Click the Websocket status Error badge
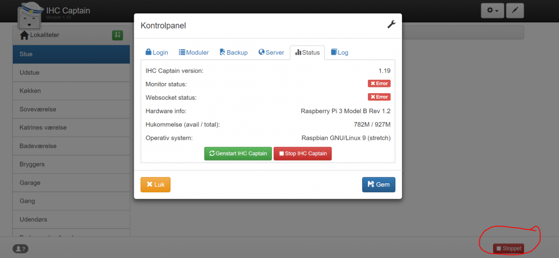Screen dimensions: 559x258 point(380,96)
